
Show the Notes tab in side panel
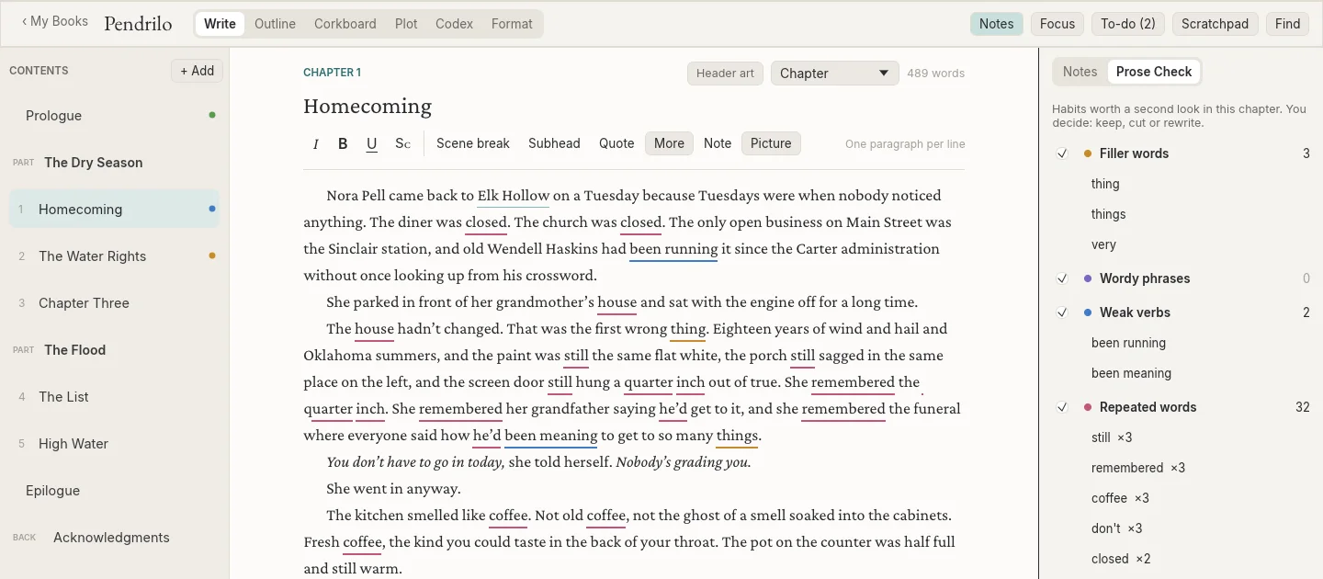tap(1080, 72)
